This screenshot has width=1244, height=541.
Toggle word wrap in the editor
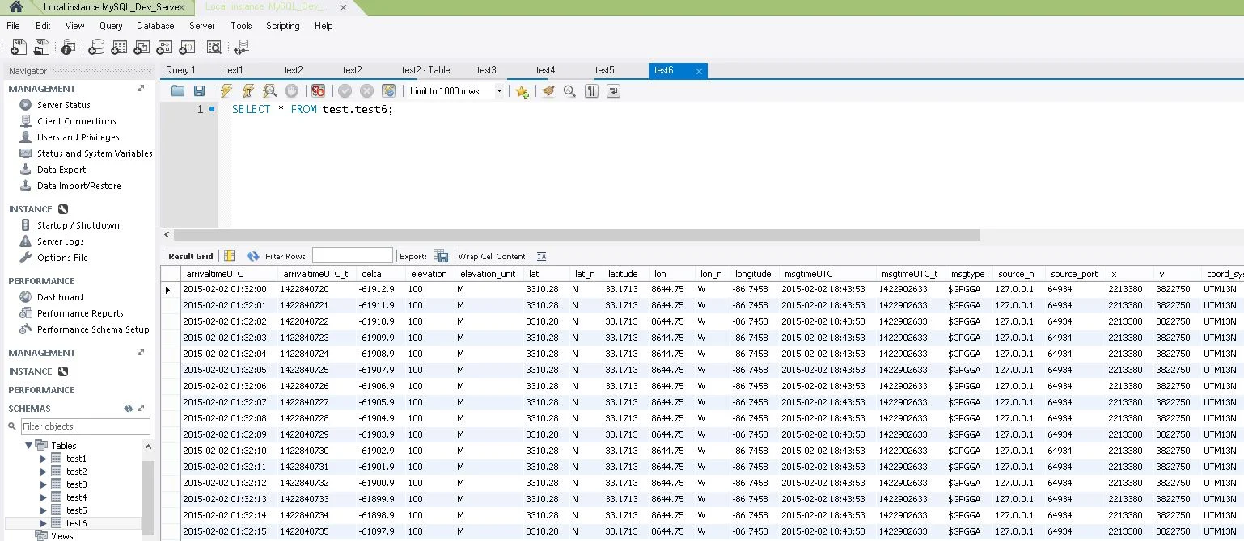(x=614, y=91)
